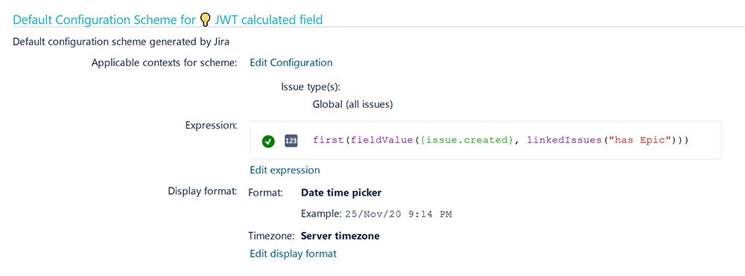Screen dimensions: 745x276
Task: Open the Edit display format link
Action: click(x=293, y=254)
